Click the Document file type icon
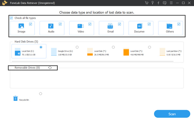This screenshot has height=122, width=194. click(x=140, y=26)
